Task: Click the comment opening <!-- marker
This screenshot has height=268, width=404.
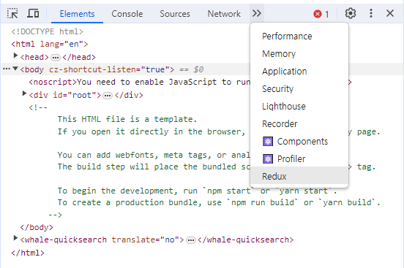Action: click(x=38, y=107)
